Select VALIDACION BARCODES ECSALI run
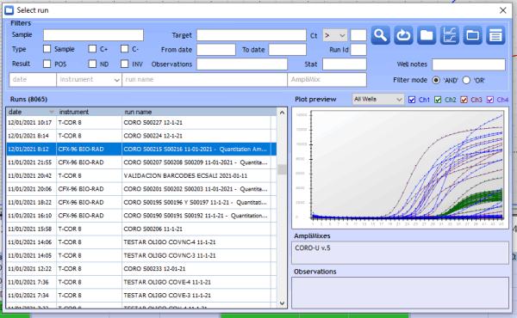Screen dimensions: 517x318 click(141, 176)
